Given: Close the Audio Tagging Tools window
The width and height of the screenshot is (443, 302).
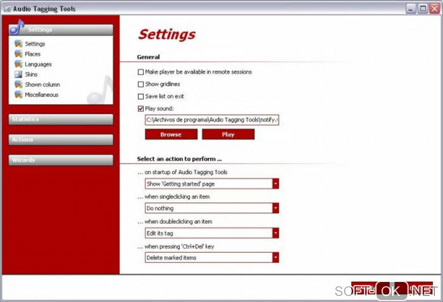Looking at the screenshot, I should click(x=434, y=9).
